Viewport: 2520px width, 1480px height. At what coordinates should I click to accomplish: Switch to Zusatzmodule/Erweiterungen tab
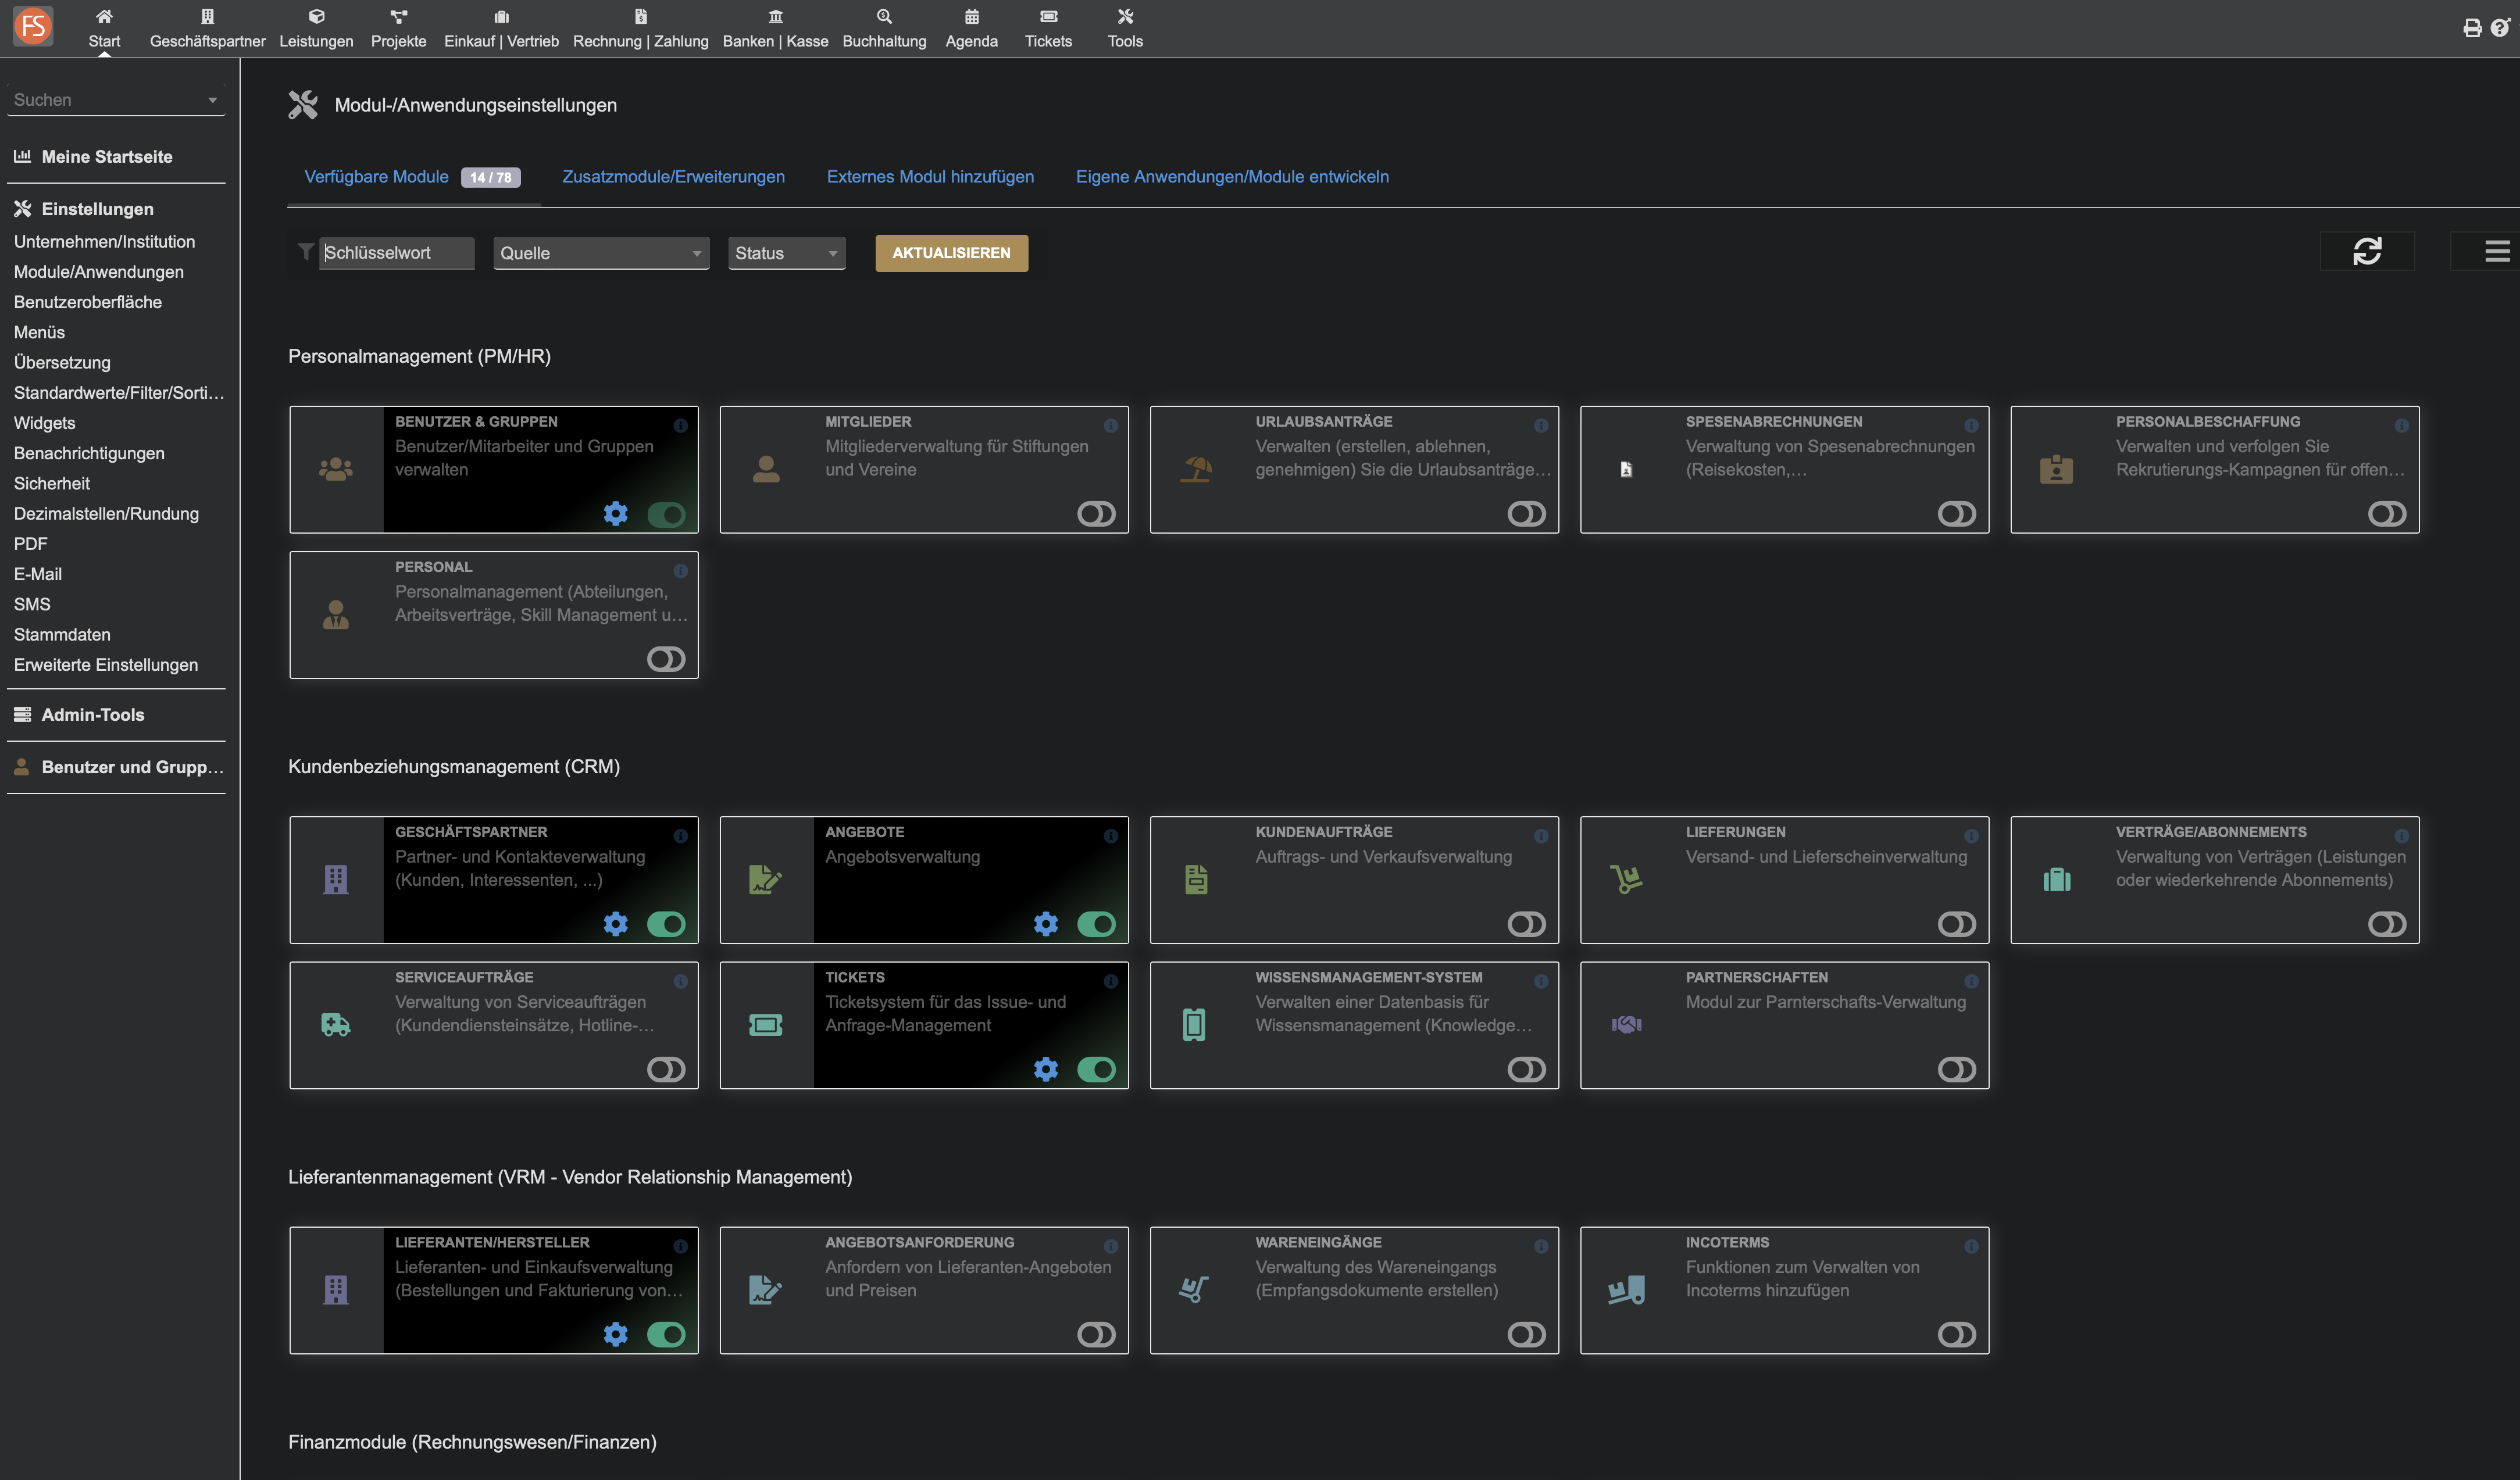pyautogui.click(x=673, y=177)
